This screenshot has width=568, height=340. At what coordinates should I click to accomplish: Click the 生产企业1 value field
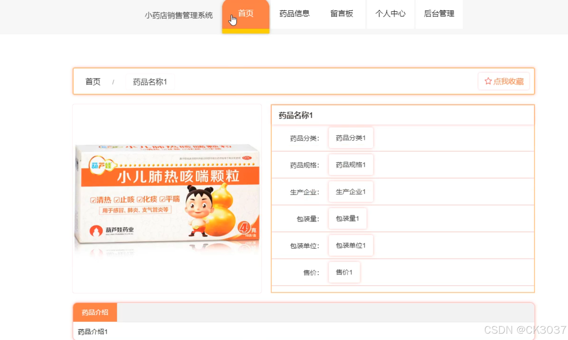tap(351, 192)
